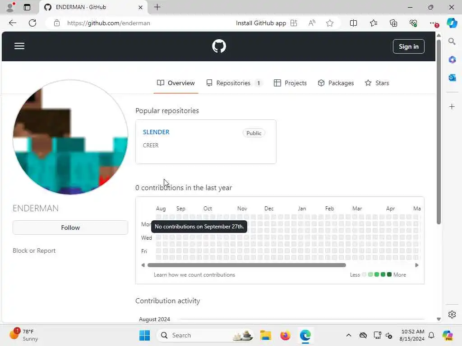Image resolution: width=462 pixels, height=346 pixels.
Task: Click the Sign in button
Action: 408,46
